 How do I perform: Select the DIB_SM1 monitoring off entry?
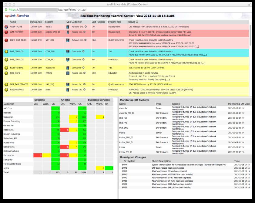coord(185,128)
